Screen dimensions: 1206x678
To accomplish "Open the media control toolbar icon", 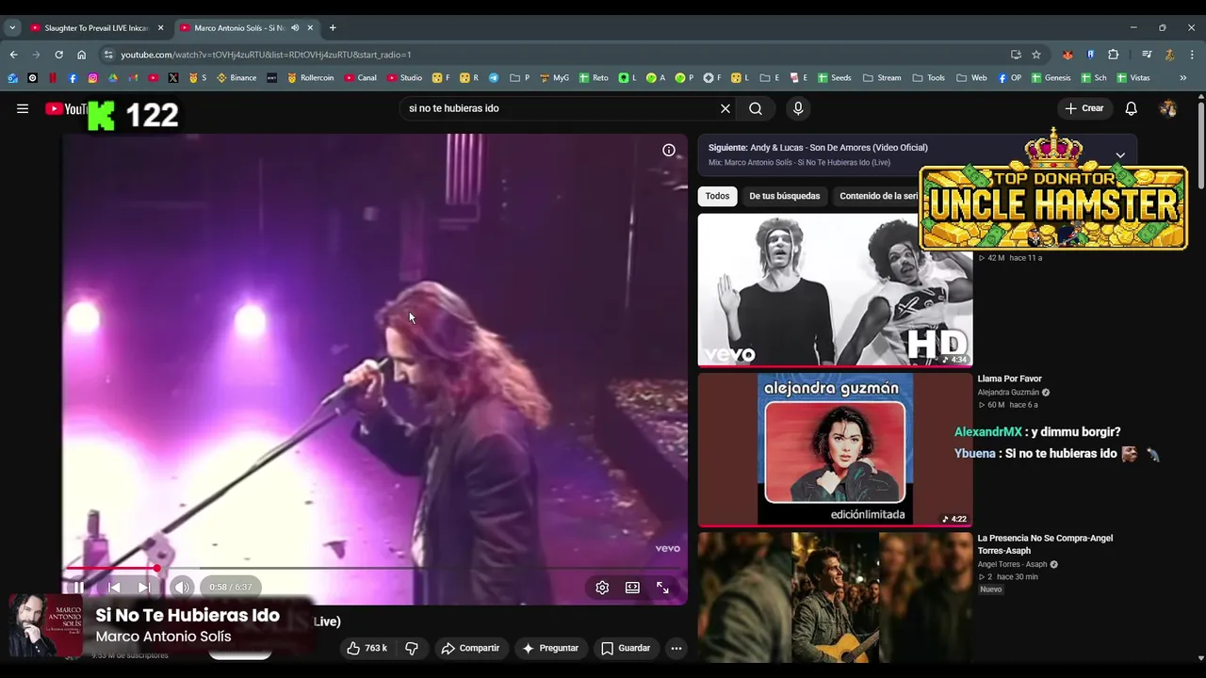I will pos(1147,55).
